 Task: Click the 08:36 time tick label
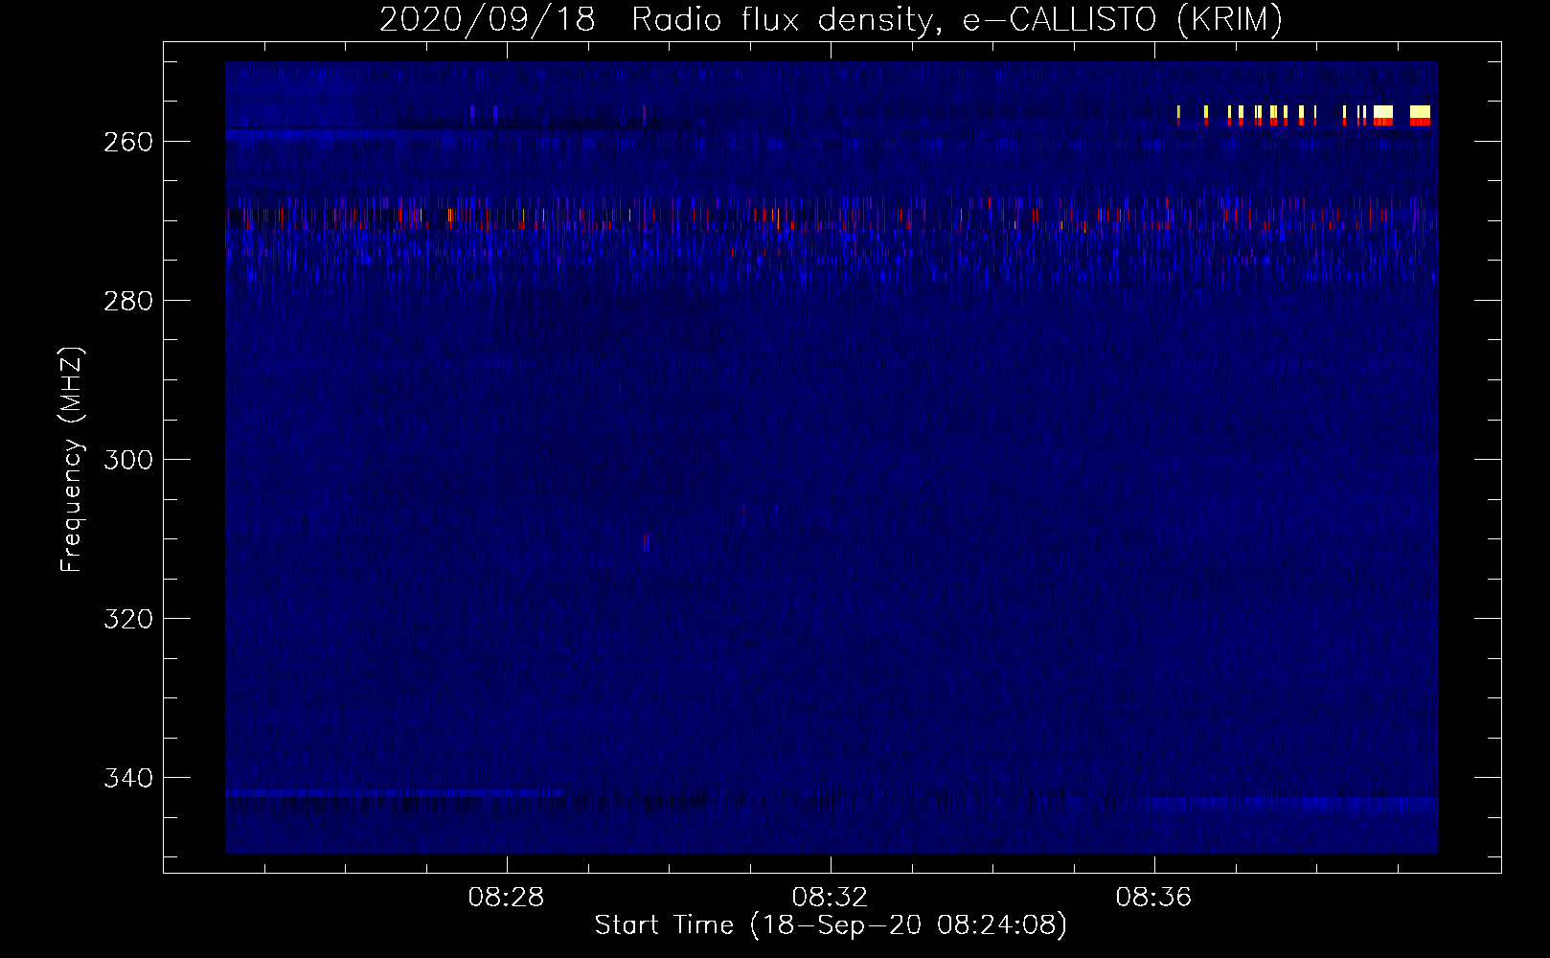(x=1153, y=898)
